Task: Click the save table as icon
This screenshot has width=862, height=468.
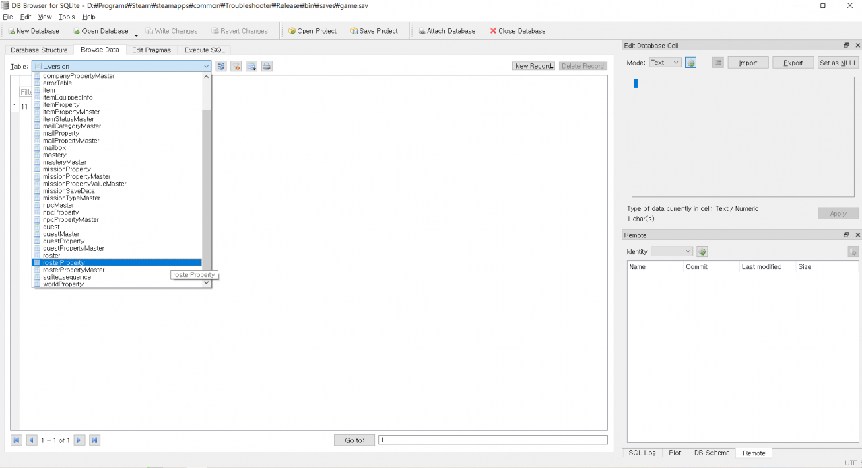Action: click(x=251, y=66)
